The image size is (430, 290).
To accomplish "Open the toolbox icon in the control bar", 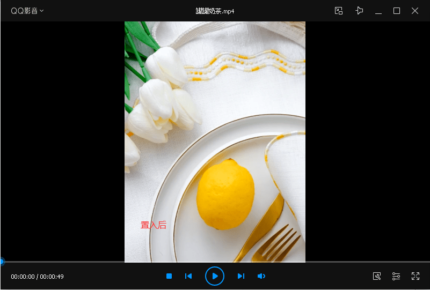I will coord(377,276).
